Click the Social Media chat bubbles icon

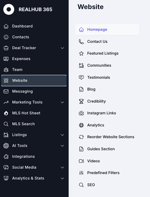tap(6, 167)
